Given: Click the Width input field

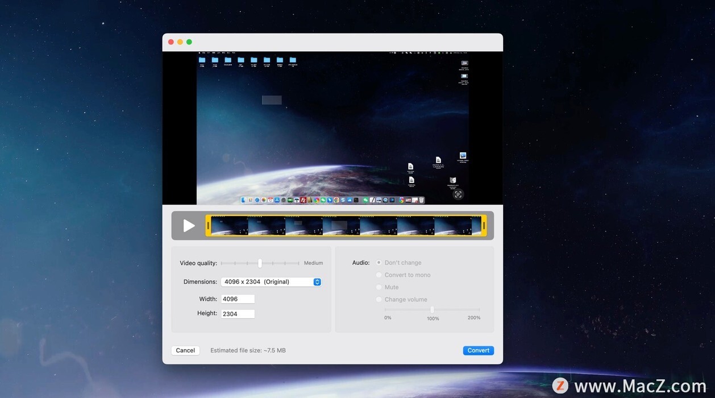Looking at the screenshot, I should tap(238, 299).
